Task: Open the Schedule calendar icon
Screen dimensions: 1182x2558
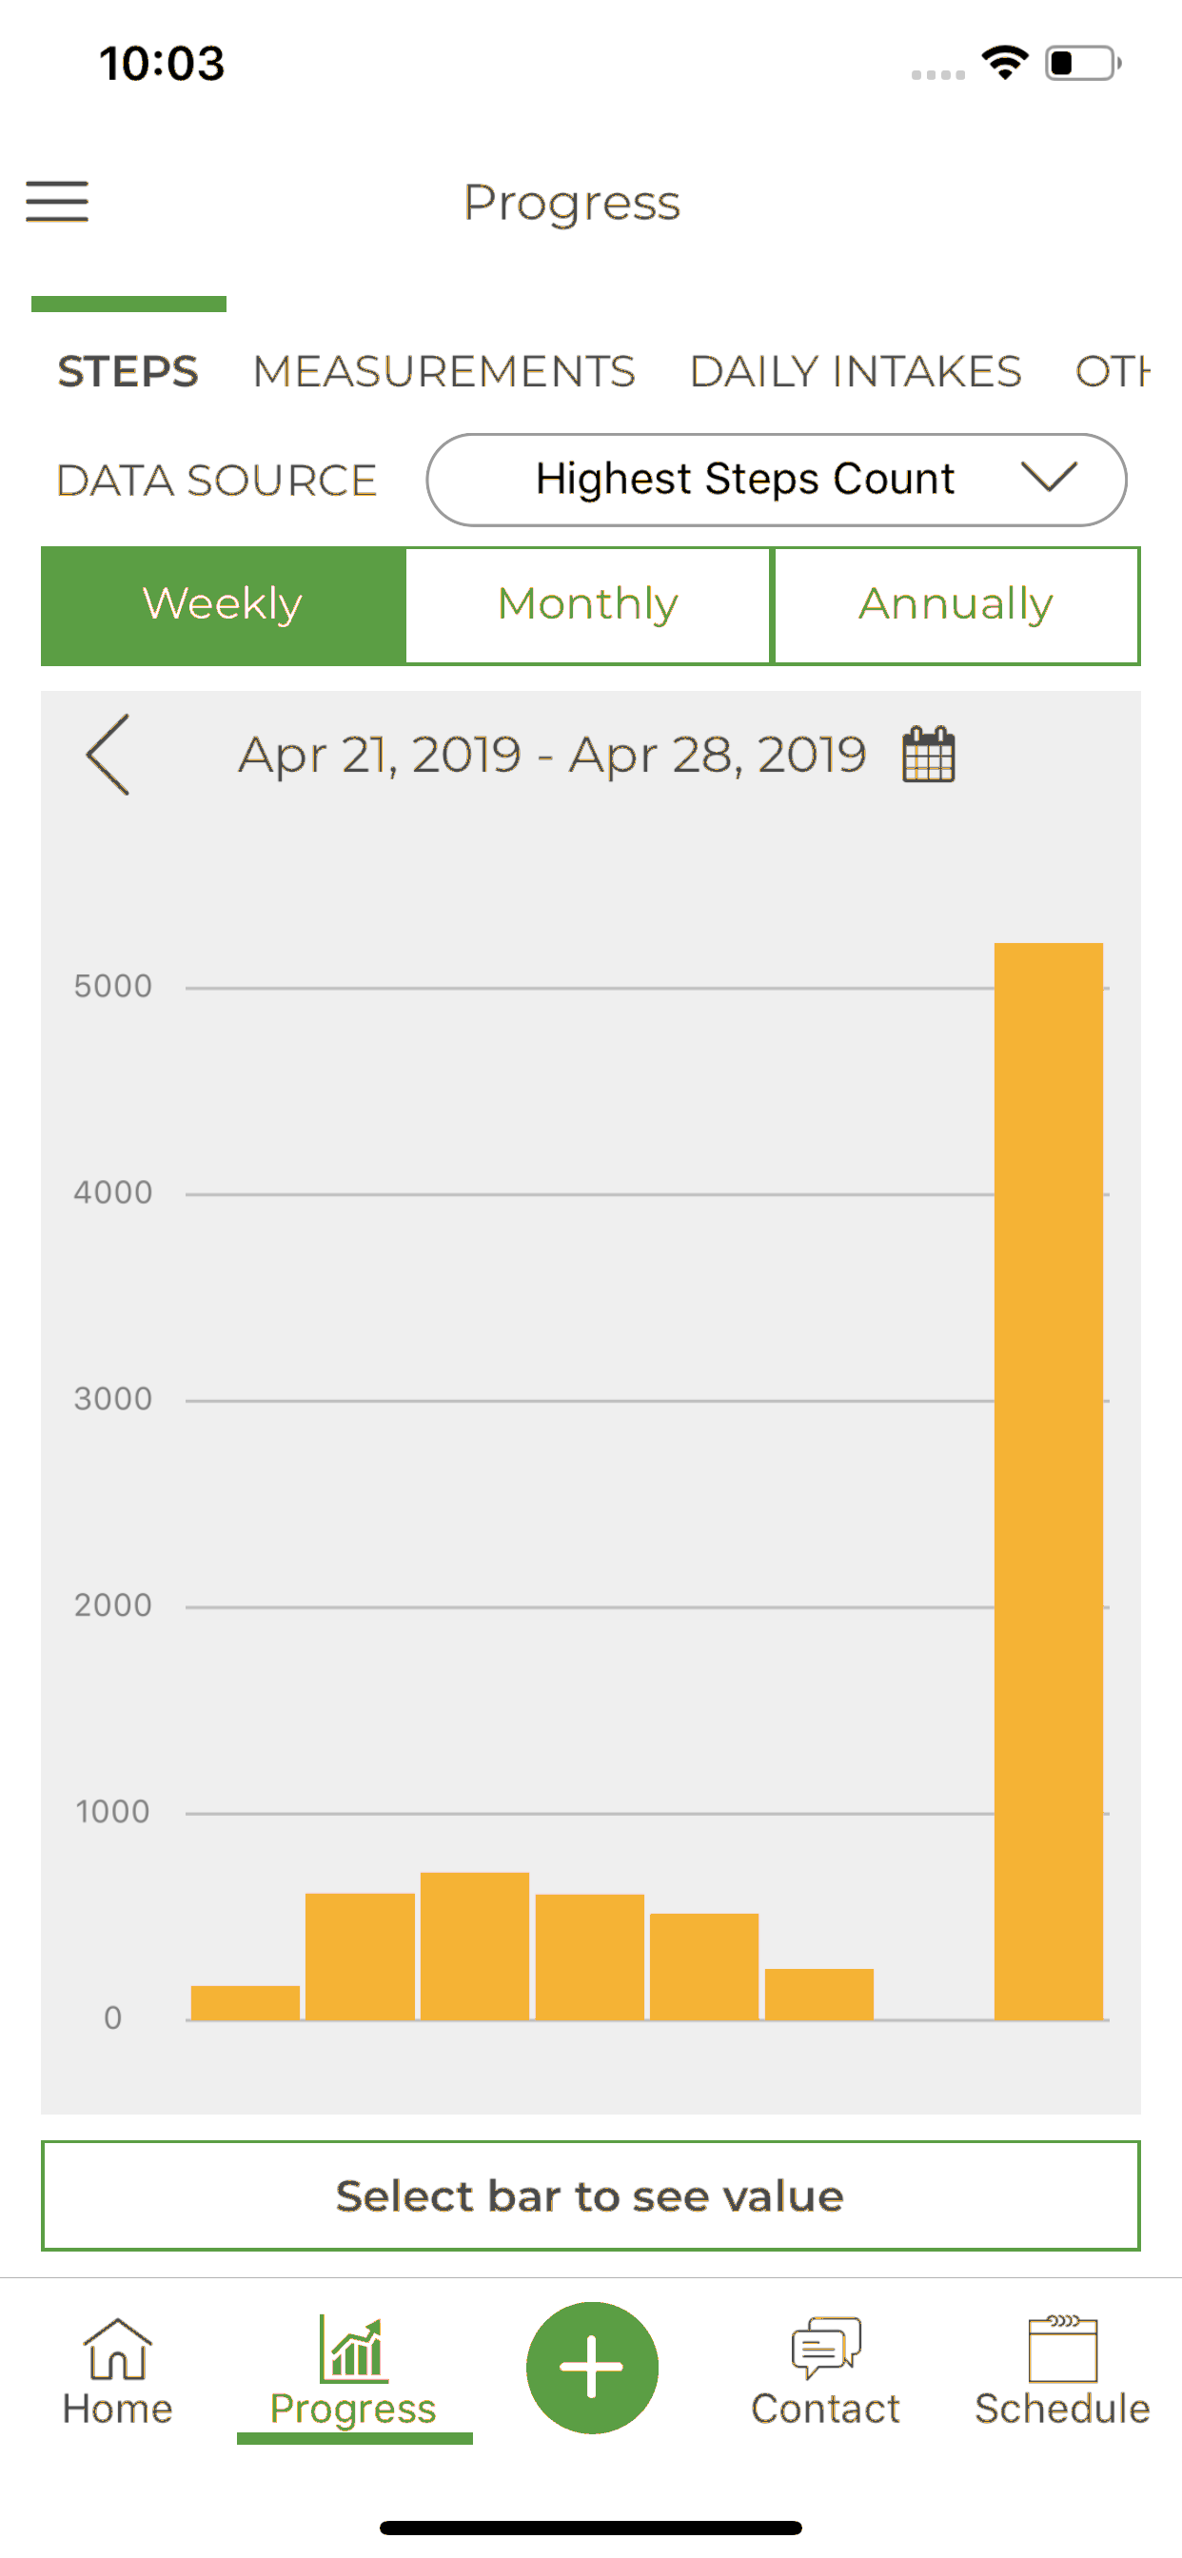Action: tap(1062, 2349)
